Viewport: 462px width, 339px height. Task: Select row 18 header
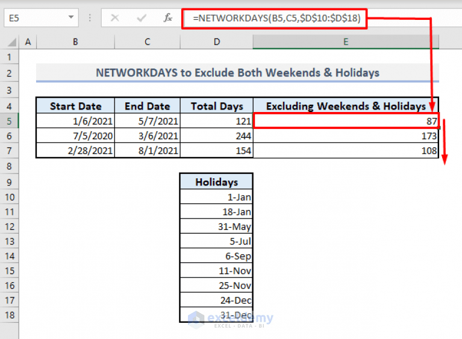pyautogui.click(x=9, y=315)
